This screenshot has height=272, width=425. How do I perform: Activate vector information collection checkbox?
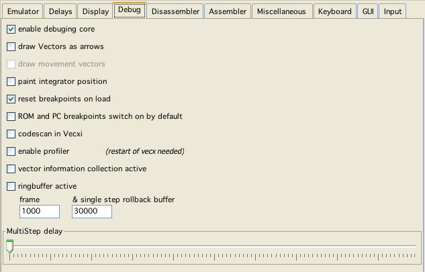[11, 169]
